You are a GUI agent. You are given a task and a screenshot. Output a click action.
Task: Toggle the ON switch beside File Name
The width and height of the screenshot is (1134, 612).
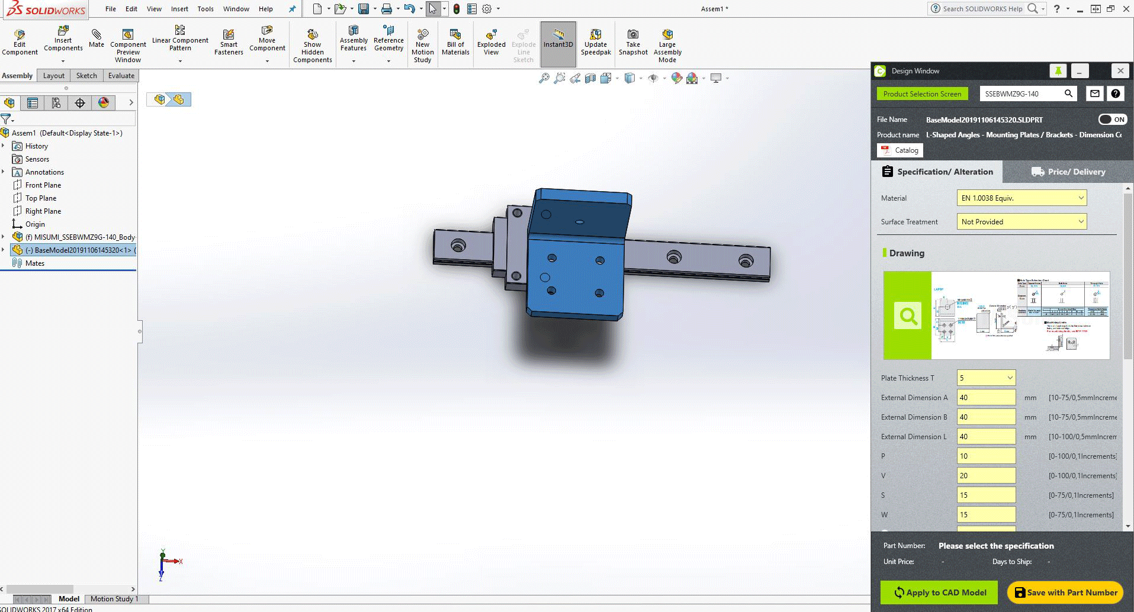1112,119
